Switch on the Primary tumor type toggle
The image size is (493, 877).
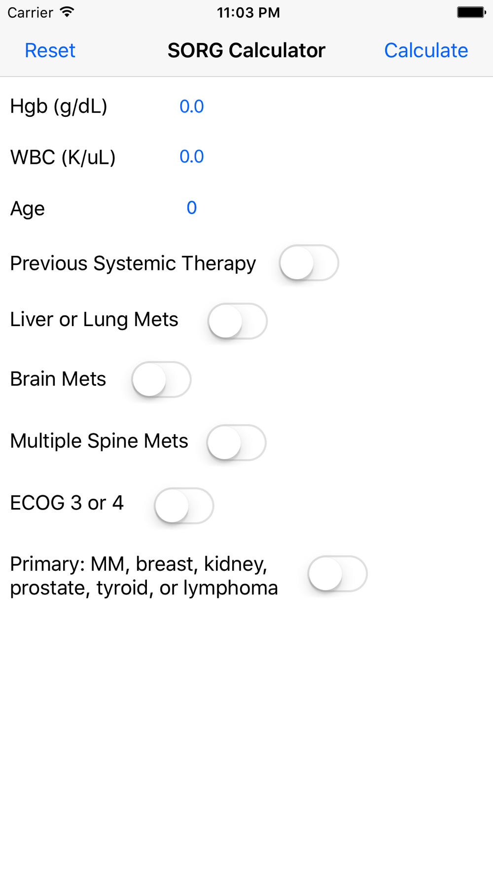pos(338,574)
